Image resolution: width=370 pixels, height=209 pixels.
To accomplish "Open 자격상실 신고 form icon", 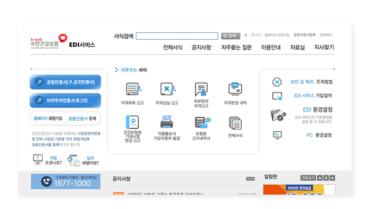I will pos(168,89).
